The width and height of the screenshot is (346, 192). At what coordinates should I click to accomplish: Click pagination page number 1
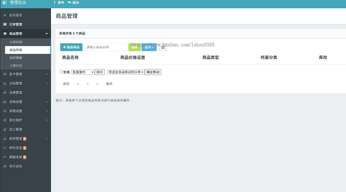[x=88, y=84]
